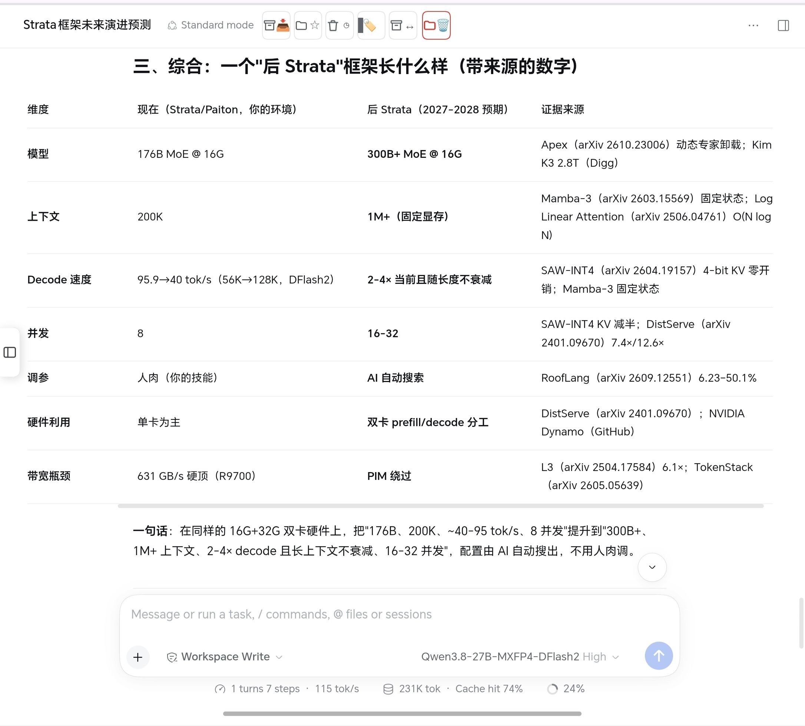Viewport: 805px width, 726px height.
Task: Click the archive inbox-tray toolbar button
Action: coord(276,26)
